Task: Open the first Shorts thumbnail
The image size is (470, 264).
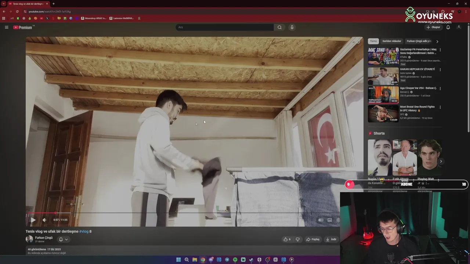Action: coord(380,158)
